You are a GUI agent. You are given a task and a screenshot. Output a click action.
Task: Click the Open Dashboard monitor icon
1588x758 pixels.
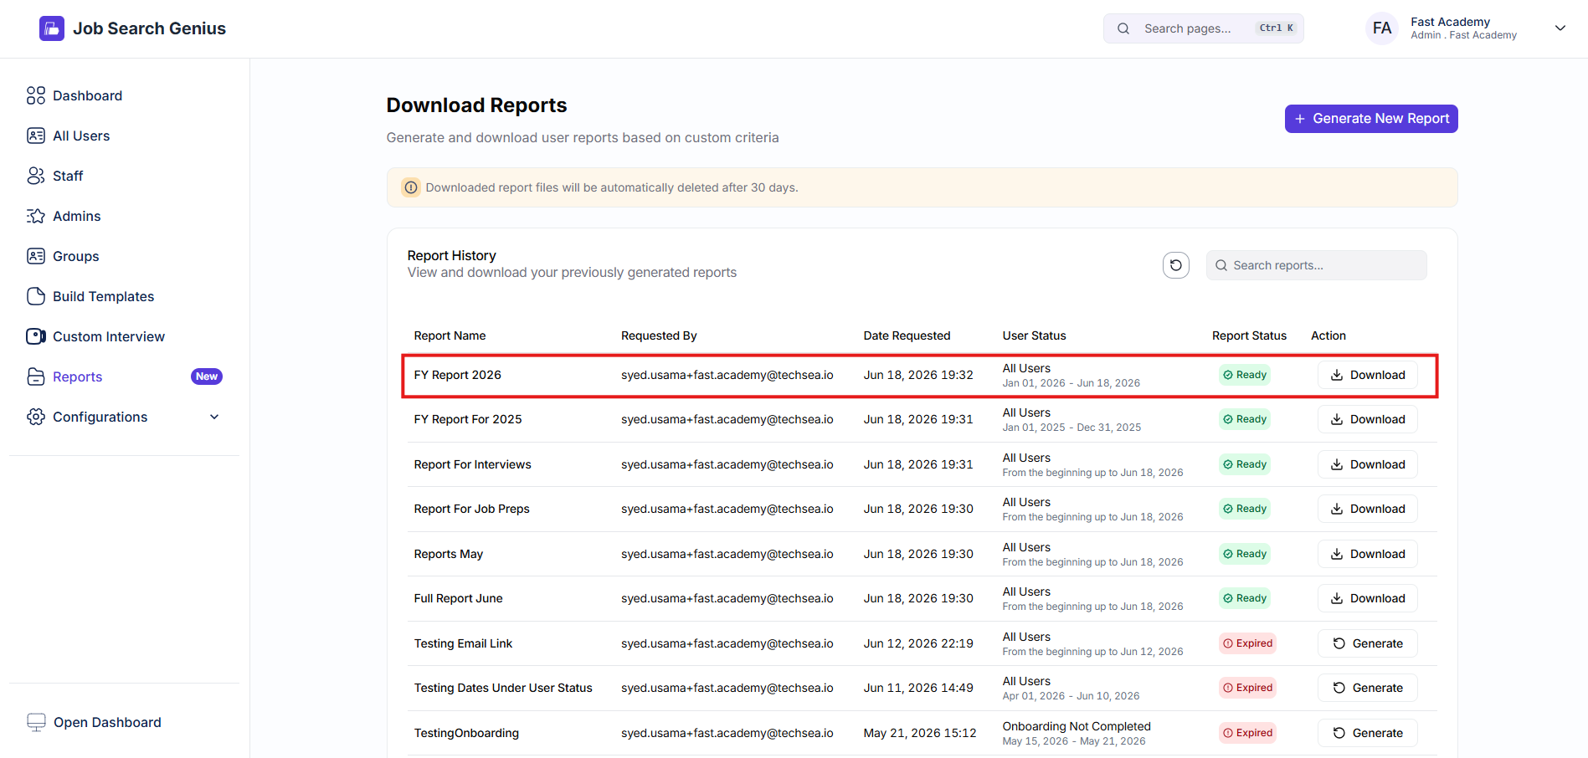(x=36, y=722)
